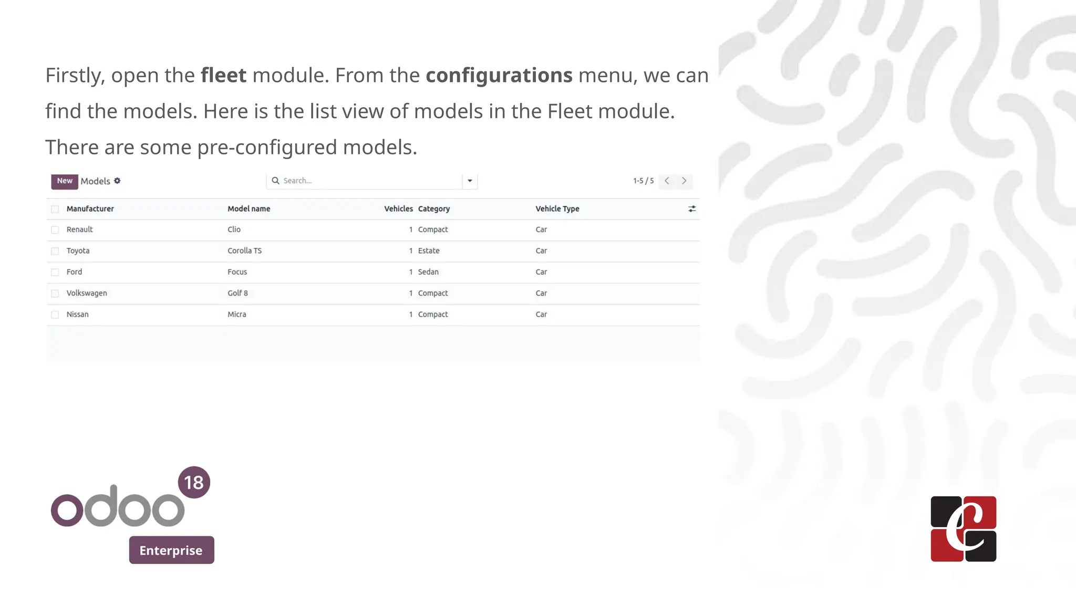The width and height of the screenshot is (1076, 605).
Task: Go to previous page arrow
Action: pyautogui.click(x=667, y=181)
